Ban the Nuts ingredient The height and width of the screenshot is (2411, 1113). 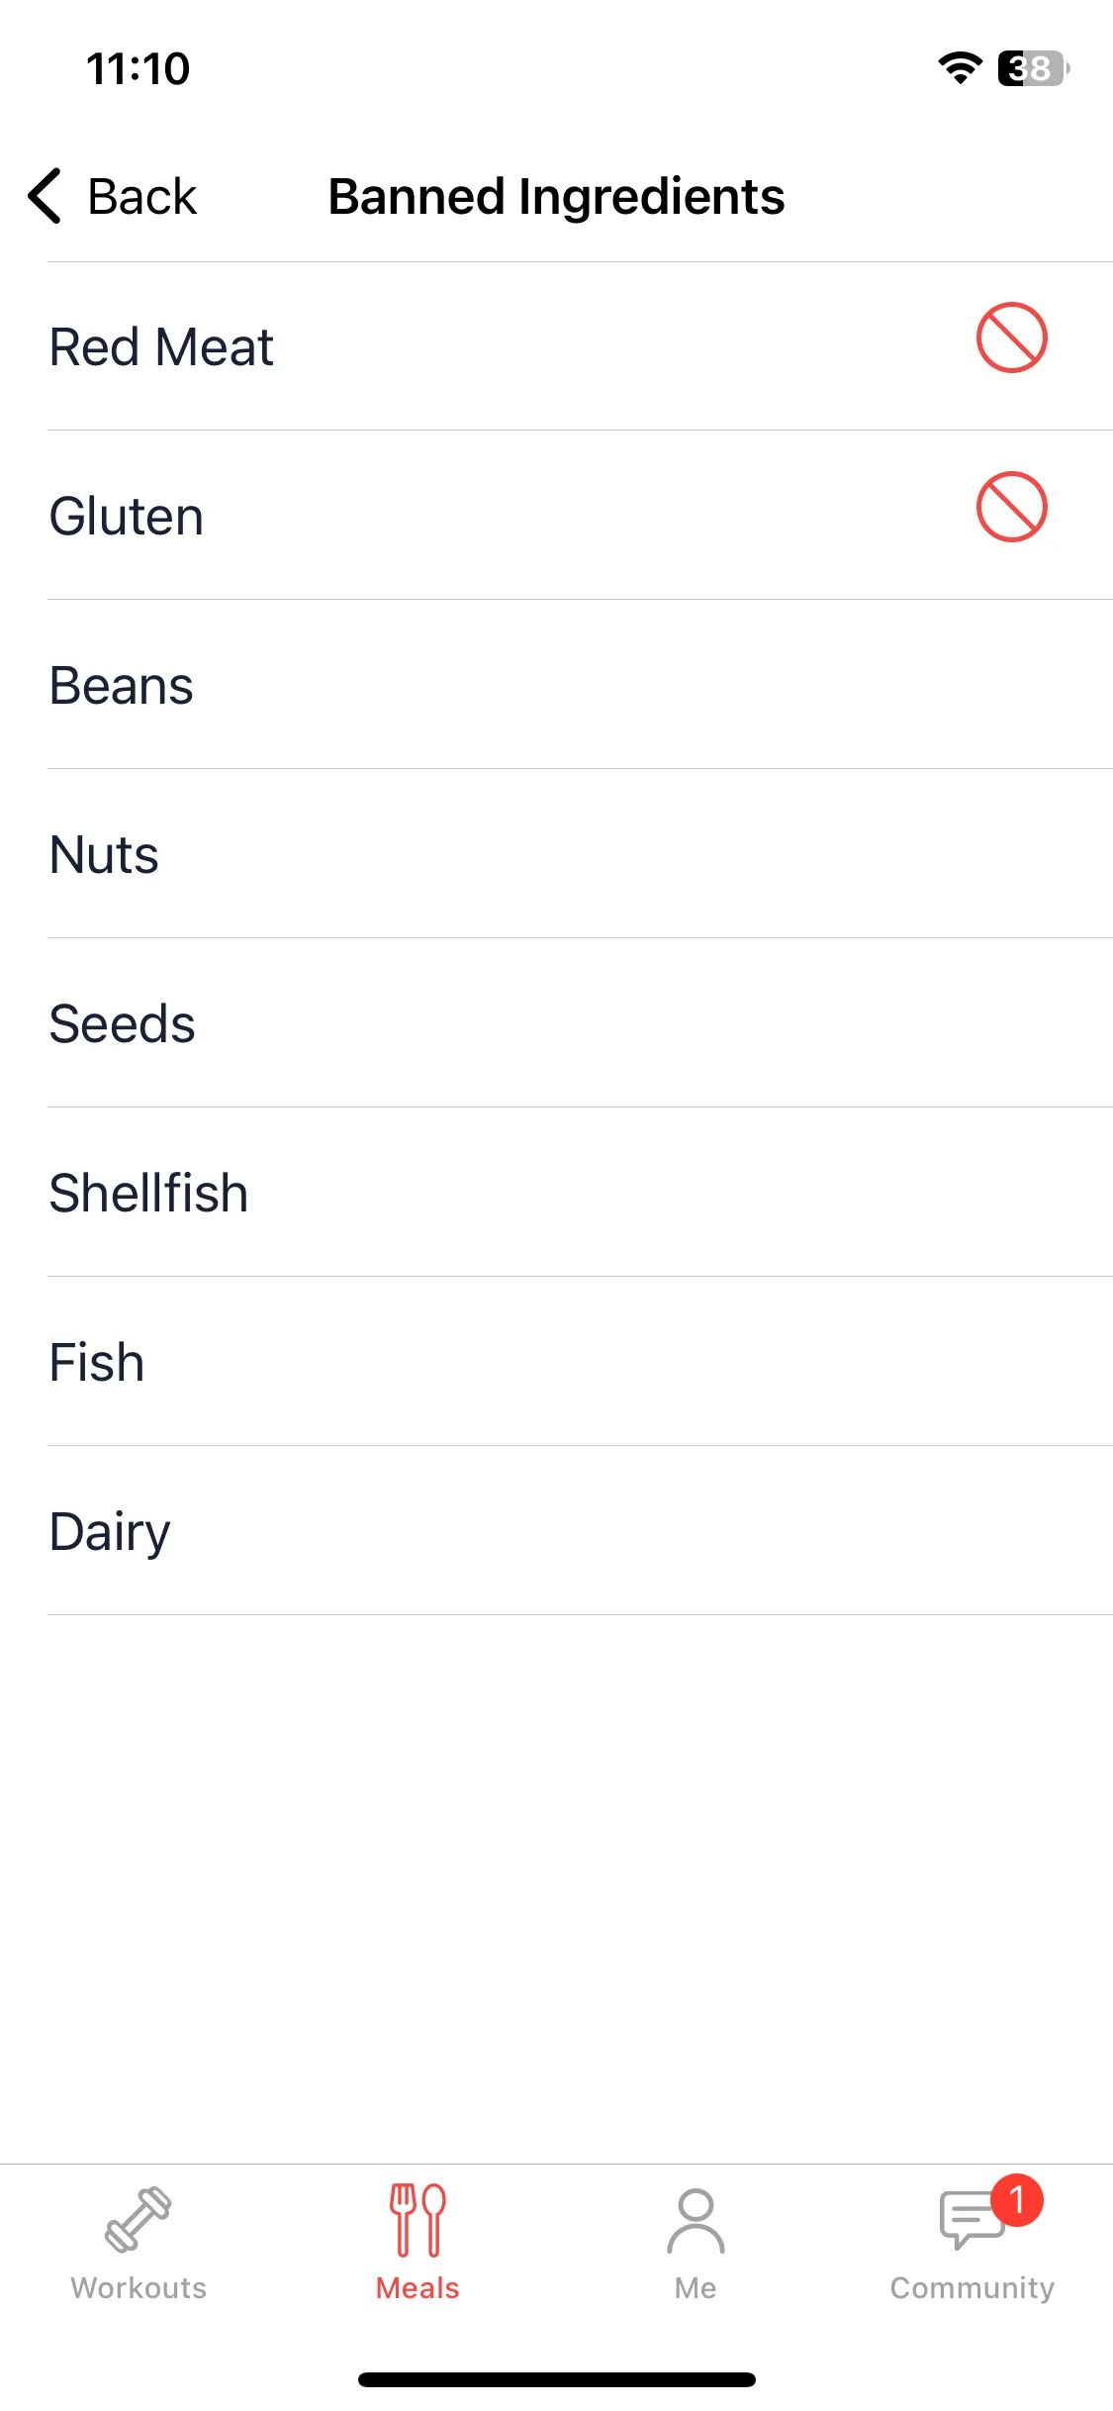click(x=580, y=854)
